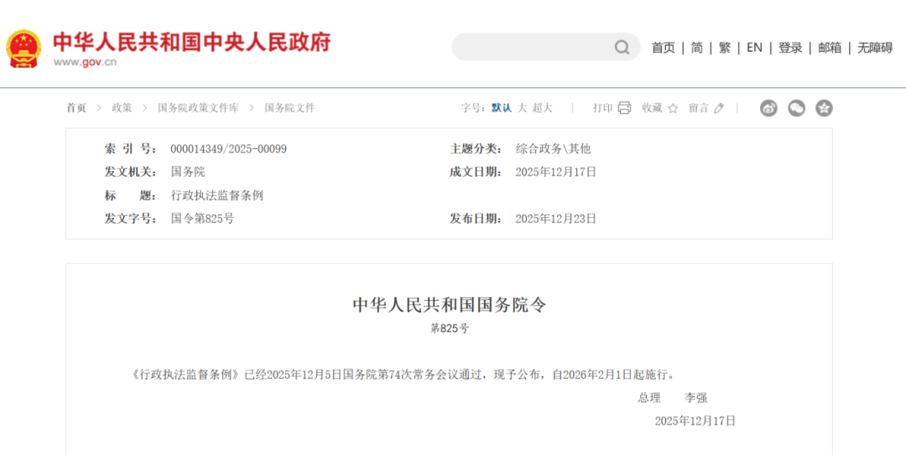Screen dimensions: 906x455
Task: Open the 登录 login link
Action: coord(790,48)
